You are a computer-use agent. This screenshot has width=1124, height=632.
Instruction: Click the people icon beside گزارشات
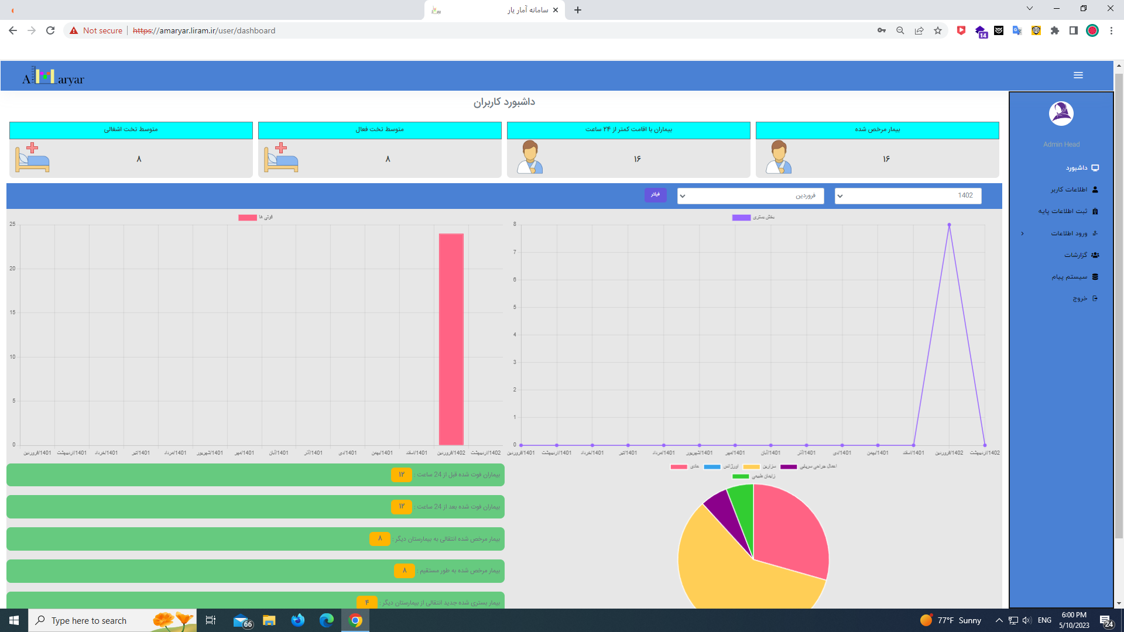pos(1095,255)
